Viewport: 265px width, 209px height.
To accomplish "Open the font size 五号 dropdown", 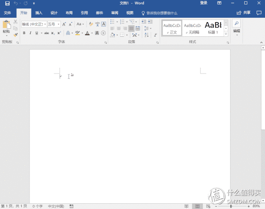I will [x=58, y=24].
